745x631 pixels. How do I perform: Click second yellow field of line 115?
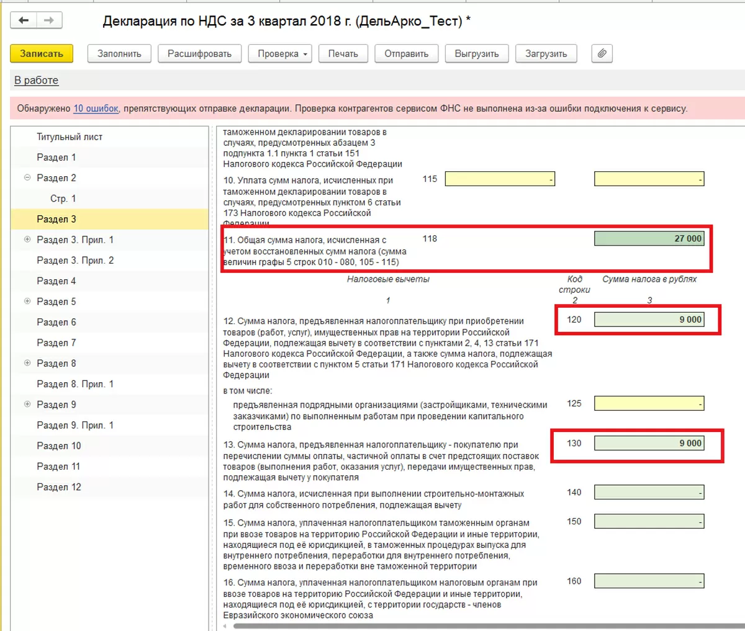tap(649, 179)
